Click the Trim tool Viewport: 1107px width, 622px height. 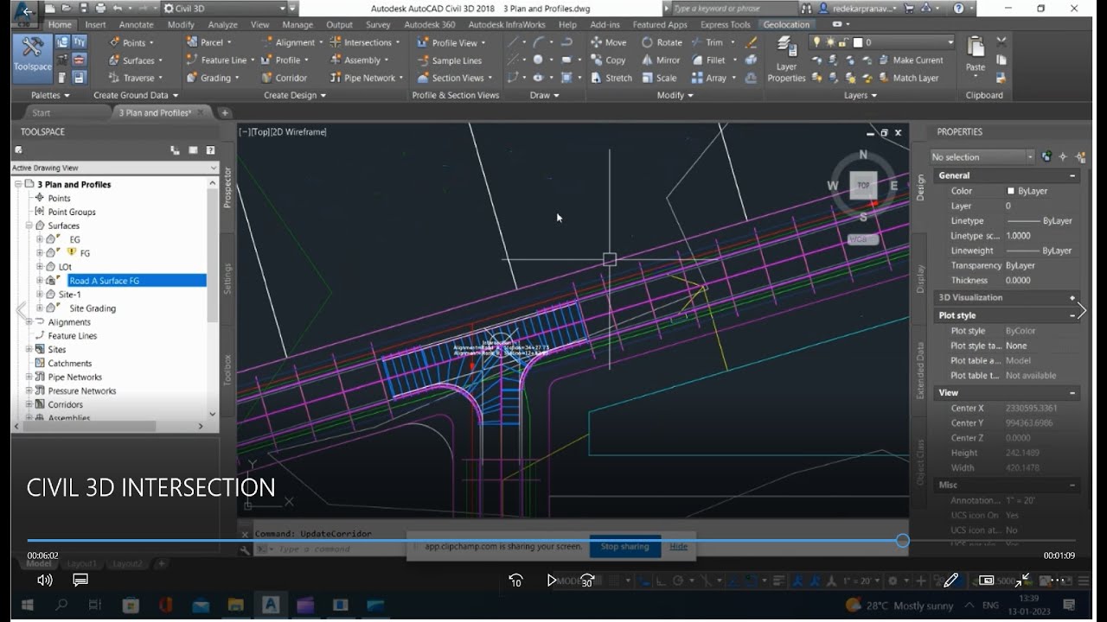pyautogui.click(x=708, y=42)
